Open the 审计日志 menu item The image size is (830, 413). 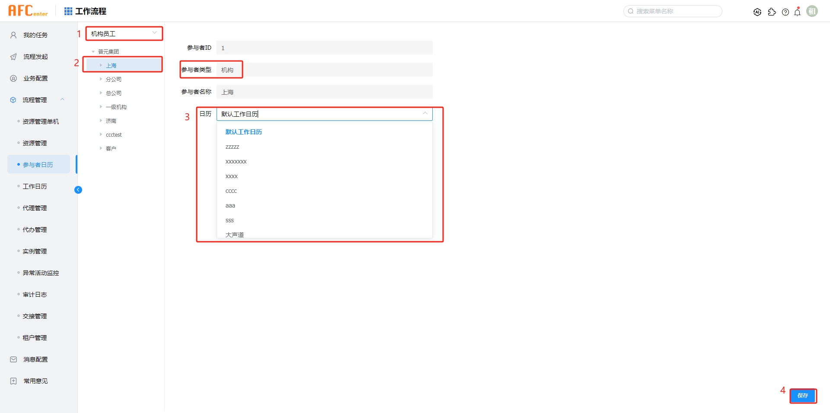[35, 295]
